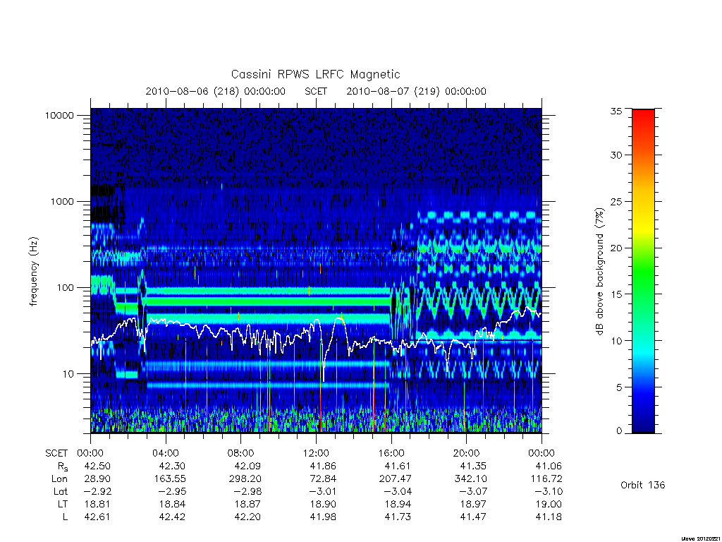Click the end date '2010-08-07 (219) 00:00:00'
Viewport: 722px width, 542px height.
click(x=416, y=91)
